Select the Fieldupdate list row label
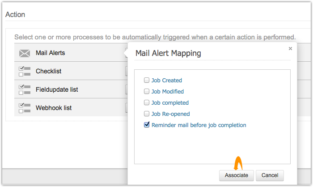This screenshot has height=187, width=313. click(57, 89)
